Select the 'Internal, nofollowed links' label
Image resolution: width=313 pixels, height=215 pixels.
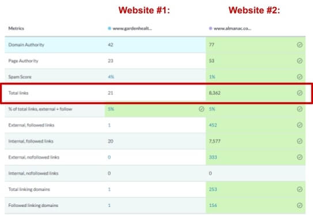click(33, 173)
